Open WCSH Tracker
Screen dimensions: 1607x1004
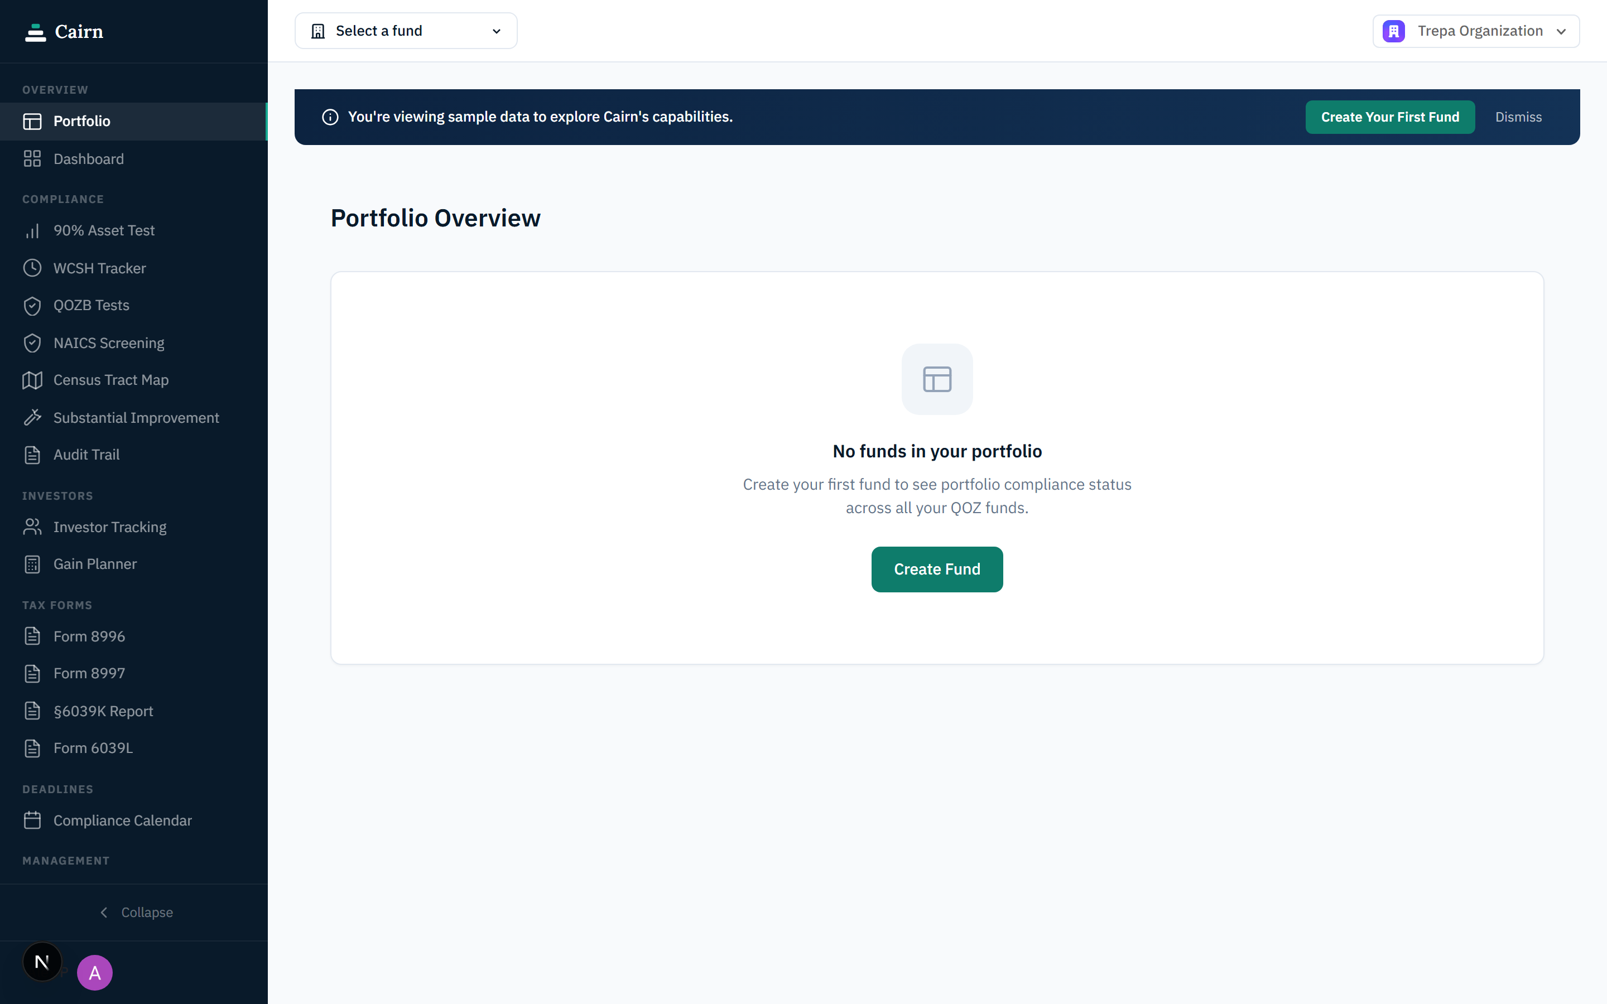click(133, 268)
